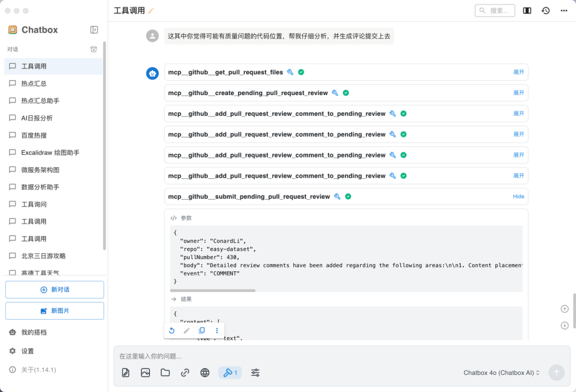Open the Chatbox 4o model selector dropdown
Image resolution: width=576 pixels, height=392 pixels.
pyautogui.click(x=501, y=373)
